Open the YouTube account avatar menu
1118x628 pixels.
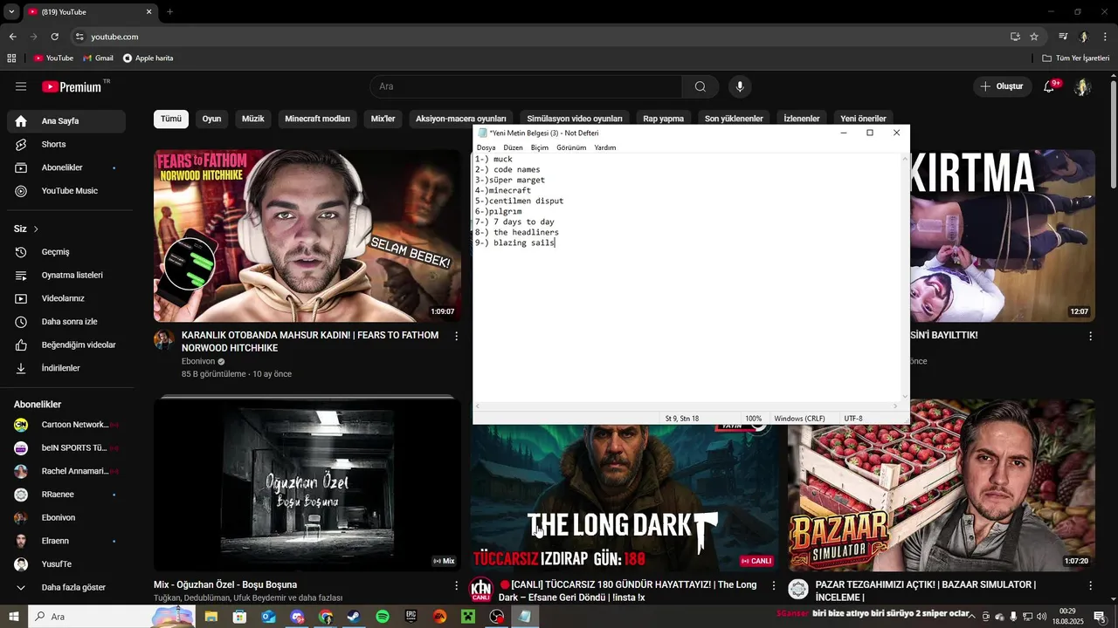tap(1082, 86)
